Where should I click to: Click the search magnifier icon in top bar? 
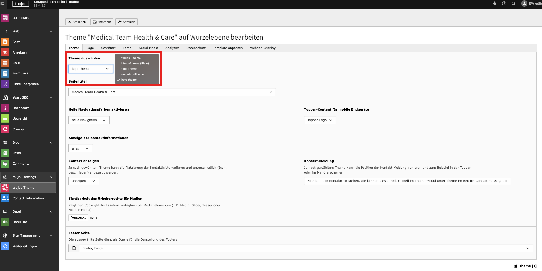(x=514, y=4)
